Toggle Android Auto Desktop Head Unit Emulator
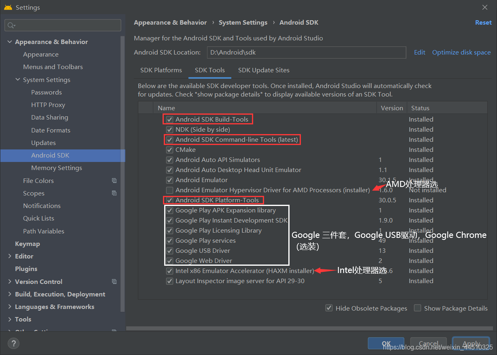Viewport: 497px width, 355px height. [x=169, y=170]
